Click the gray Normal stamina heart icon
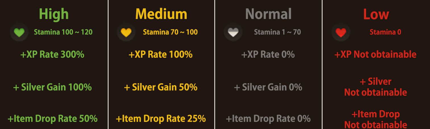The width and height of the screenshot is (430, 129). click(x=233, y=32)
